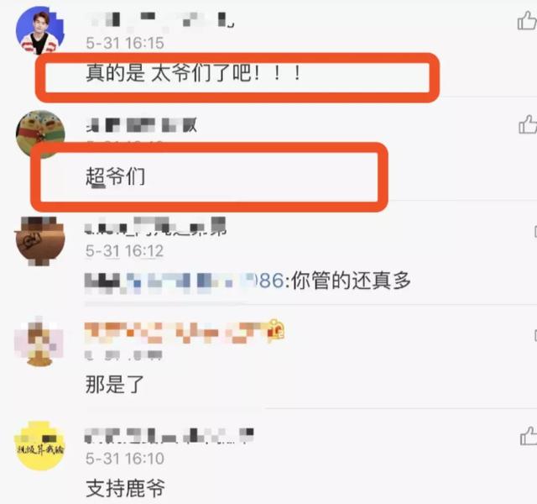Select the "超爷们" comment text
The image size is (537, 504).
pyautogui.click(x=116, y=177)
